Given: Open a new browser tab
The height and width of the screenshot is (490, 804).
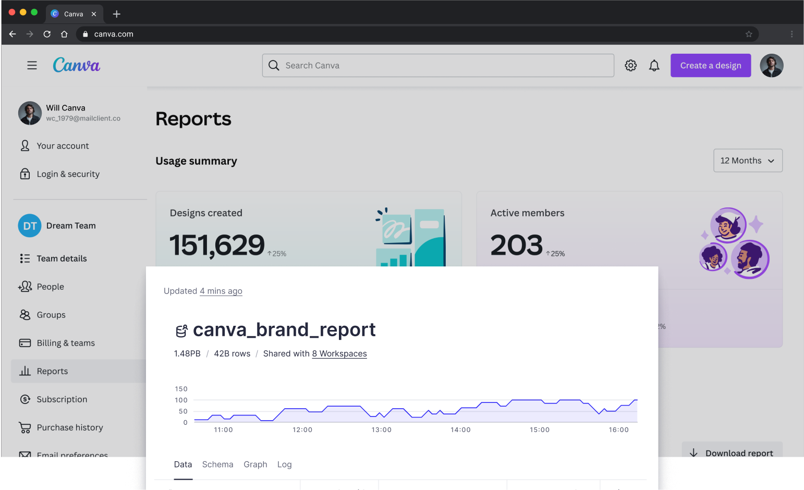Looking at the screenshot, I should coord(116,14).
